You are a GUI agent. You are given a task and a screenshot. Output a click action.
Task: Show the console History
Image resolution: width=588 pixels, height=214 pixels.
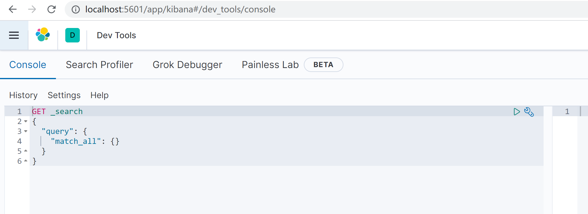(23, 95)
